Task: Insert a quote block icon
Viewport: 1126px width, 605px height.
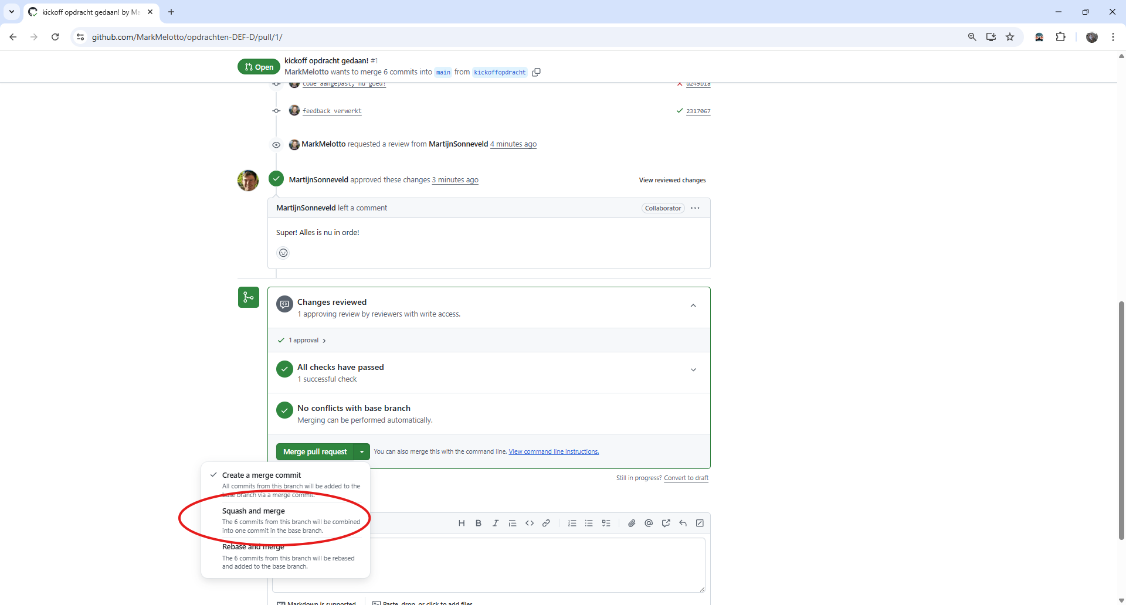Action: [513, 523]
